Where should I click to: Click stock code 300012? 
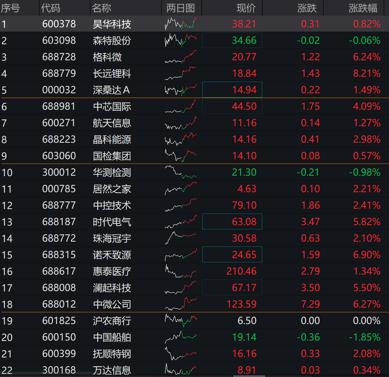pos(59,173)
